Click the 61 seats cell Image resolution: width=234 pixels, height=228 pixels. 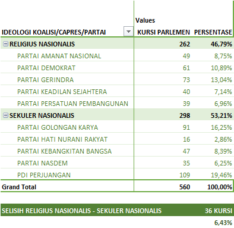186,68
